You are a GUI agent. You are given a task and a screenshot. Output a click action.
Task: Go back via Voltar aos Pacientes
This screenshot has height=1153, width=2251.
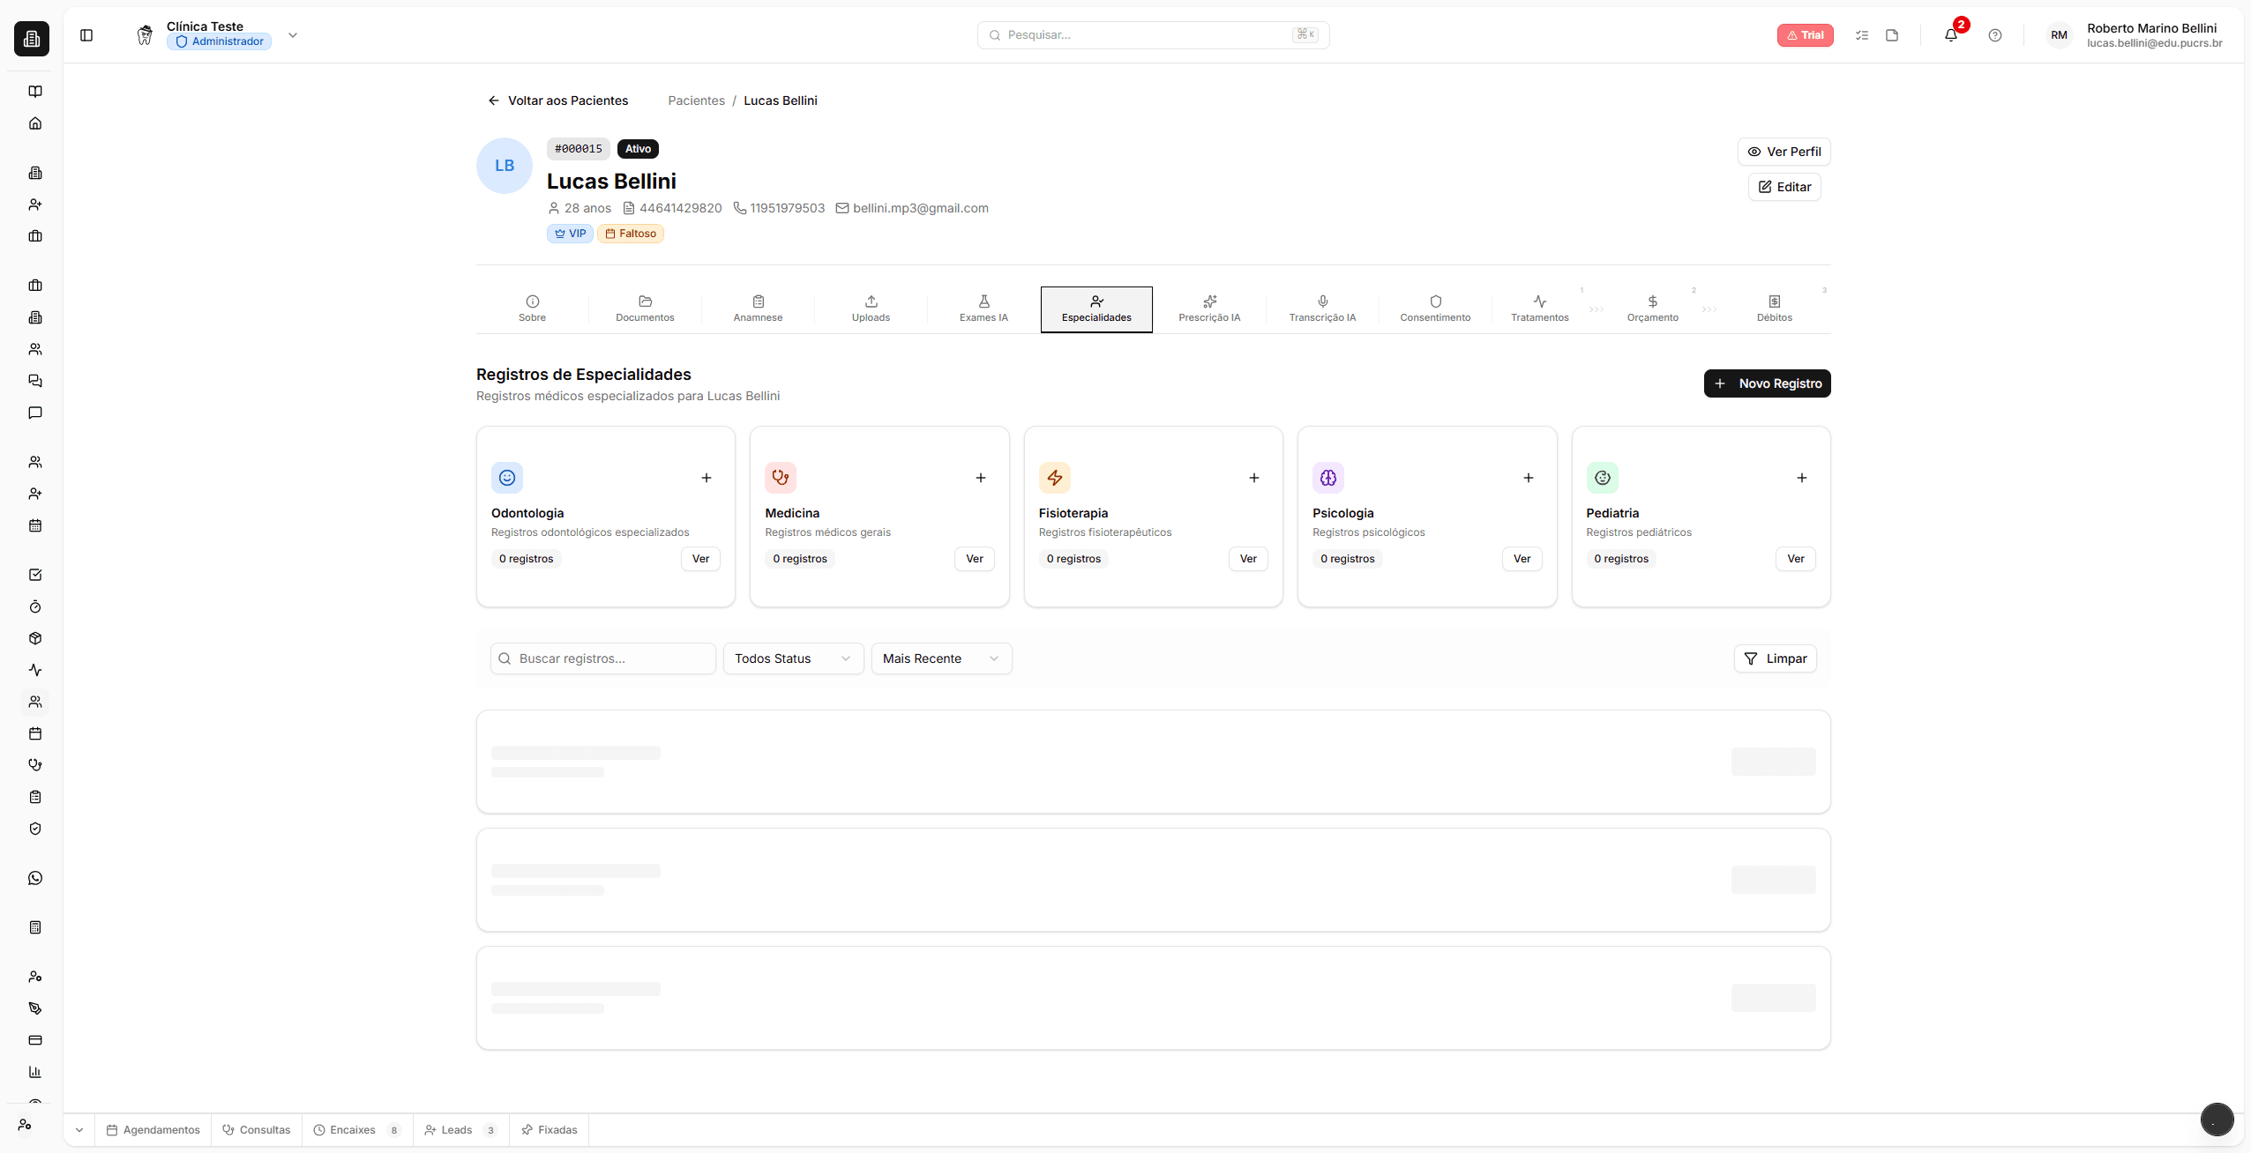point(557,100)
